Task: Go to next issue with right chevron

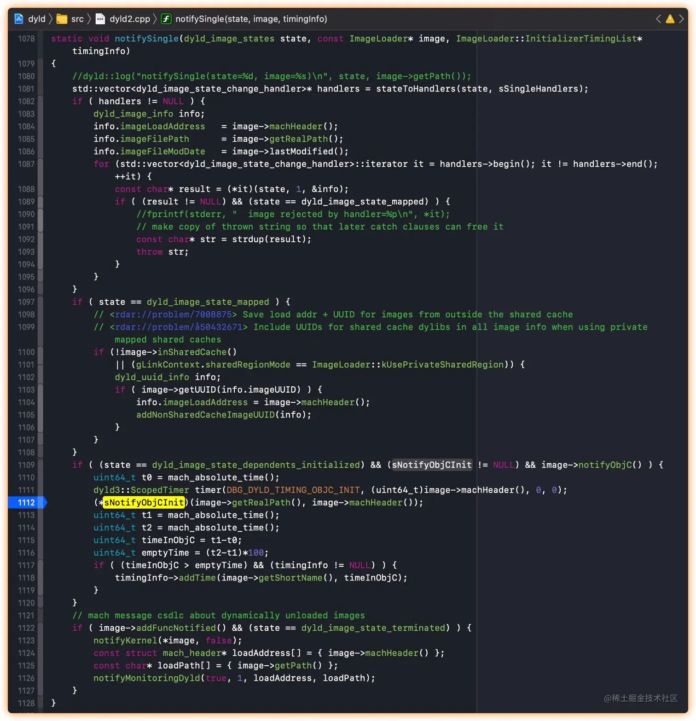Action: (x=682, y=19)
